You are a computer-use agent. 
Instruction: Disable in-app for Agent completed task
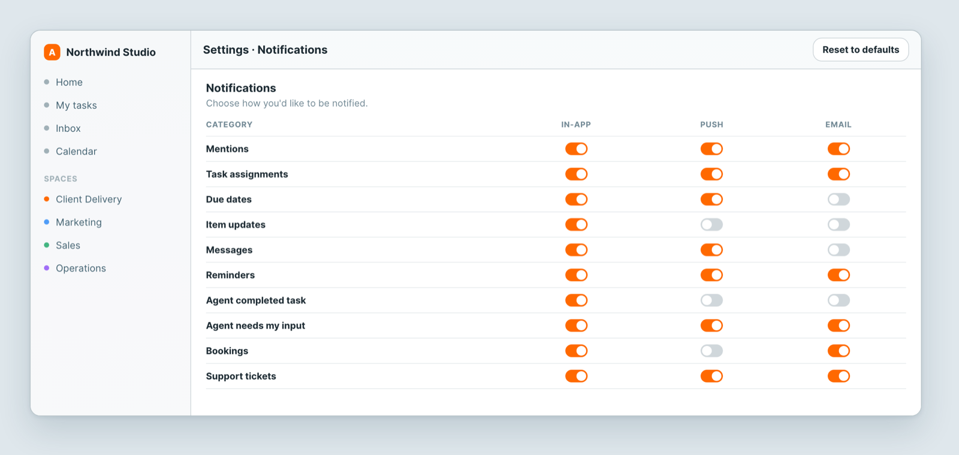(x=577, y=300)
